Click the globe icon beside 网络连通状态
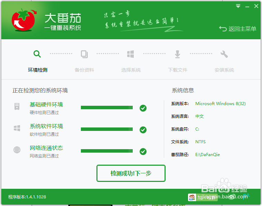 (x=17, y=150)
